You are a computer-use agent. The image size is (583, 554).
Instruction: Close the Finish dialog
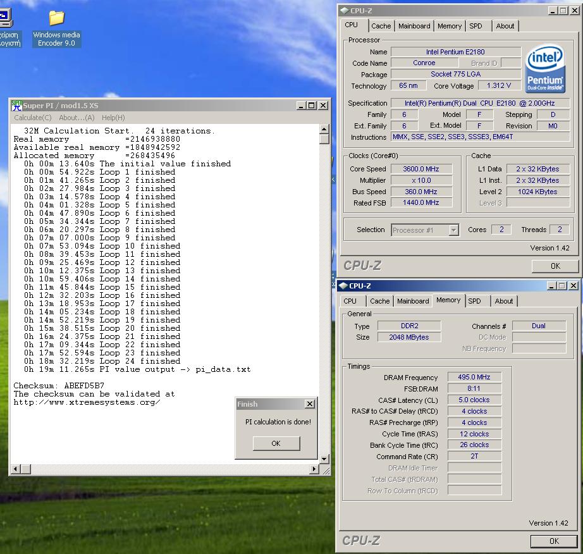pyautogui.click(x=310, y=403)
